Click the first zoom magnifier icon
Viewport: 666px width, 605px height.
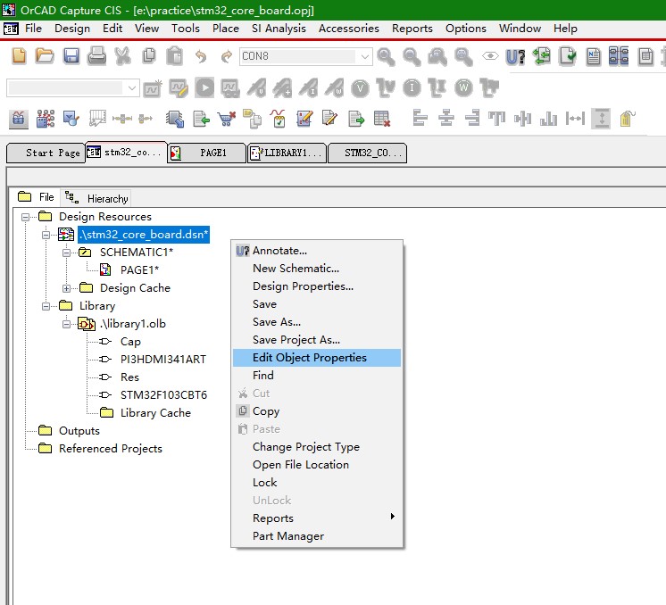pos(386,56)
